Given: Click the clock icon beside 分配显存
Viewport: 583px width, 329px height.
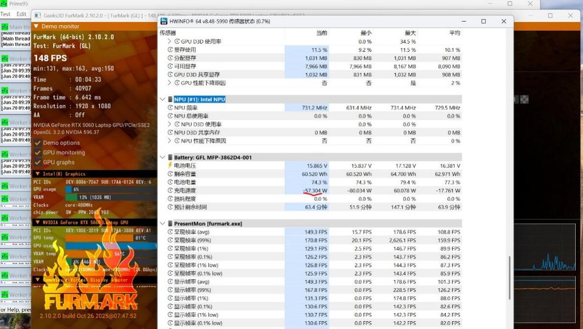Looking at the screenshot, I should click(x=170, y=58).
